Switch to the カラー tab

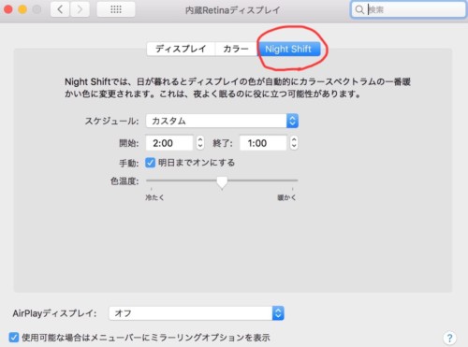[236, 49]
